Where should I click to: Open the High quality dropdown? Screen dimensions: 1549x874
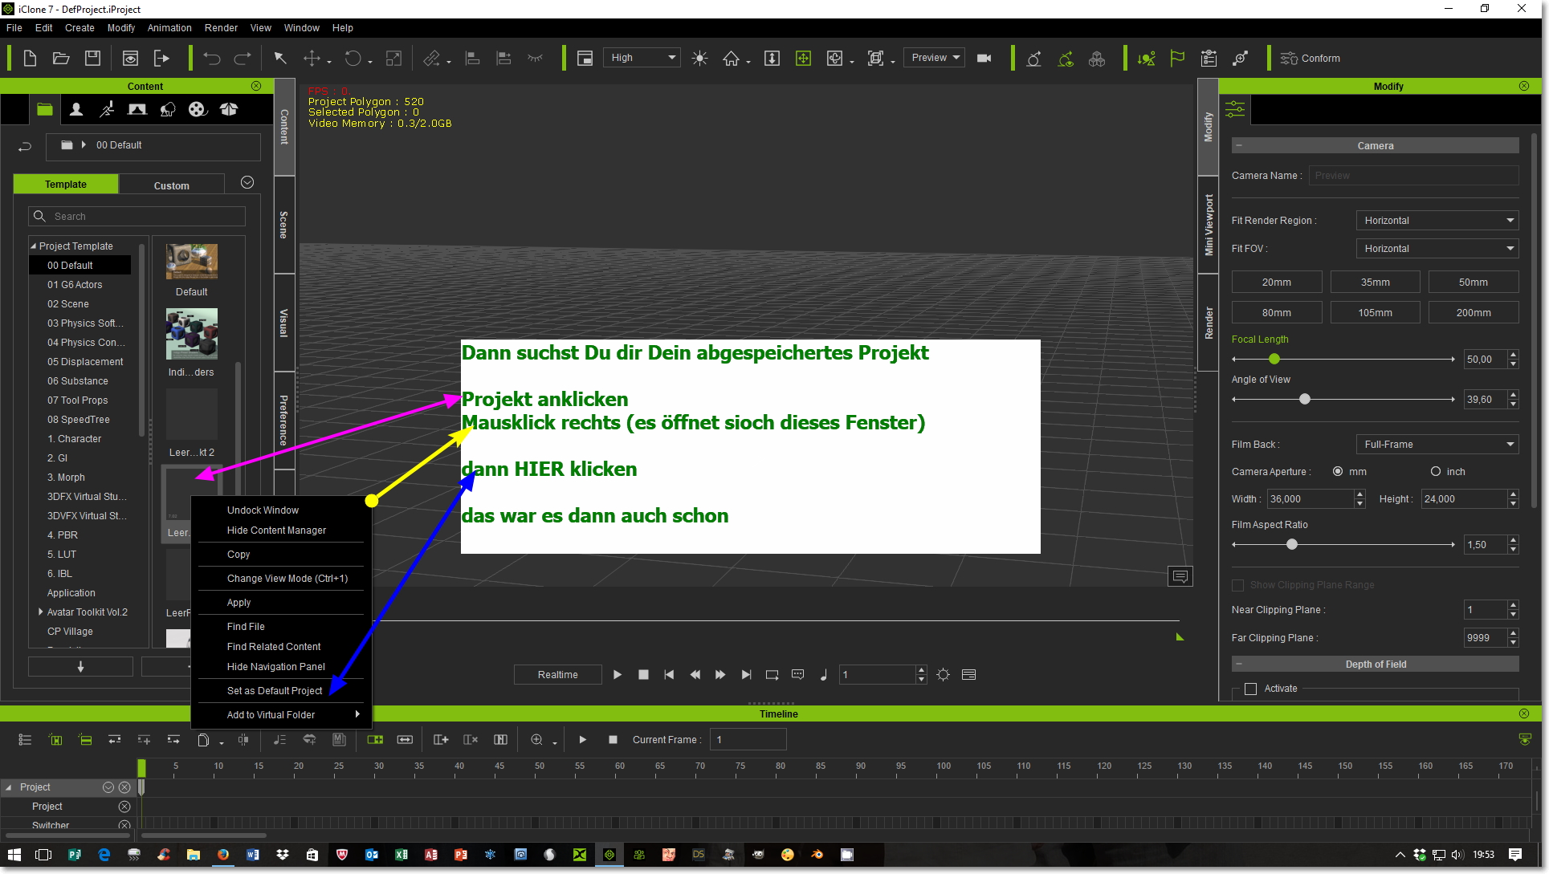tap(642, 58)
